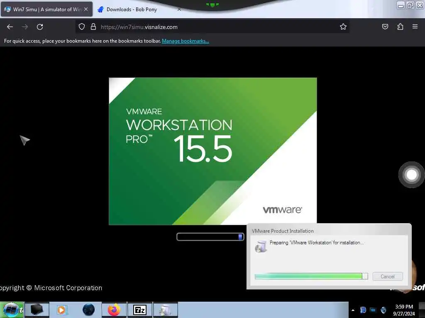Open the 3:59 PM taskbar clock
Viewport: 425px width, 318px height.
click(404, 310)
